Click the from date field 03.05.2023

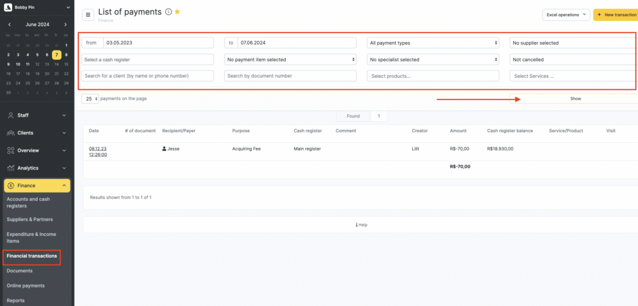pos(158,43)
